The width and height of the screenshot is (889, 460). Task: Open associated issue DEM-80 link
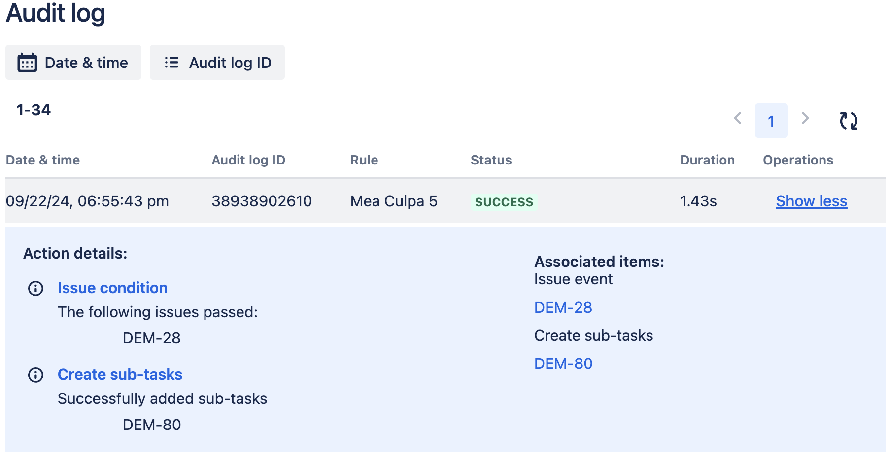tap(563, 363)
